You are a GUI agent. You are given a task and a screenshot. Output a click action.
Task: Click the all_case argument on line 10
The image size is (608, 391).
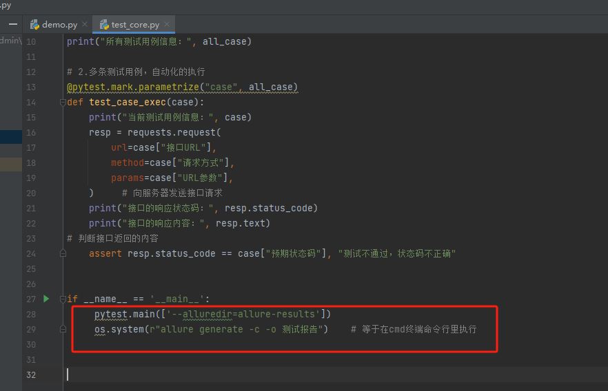click(224, 41)
